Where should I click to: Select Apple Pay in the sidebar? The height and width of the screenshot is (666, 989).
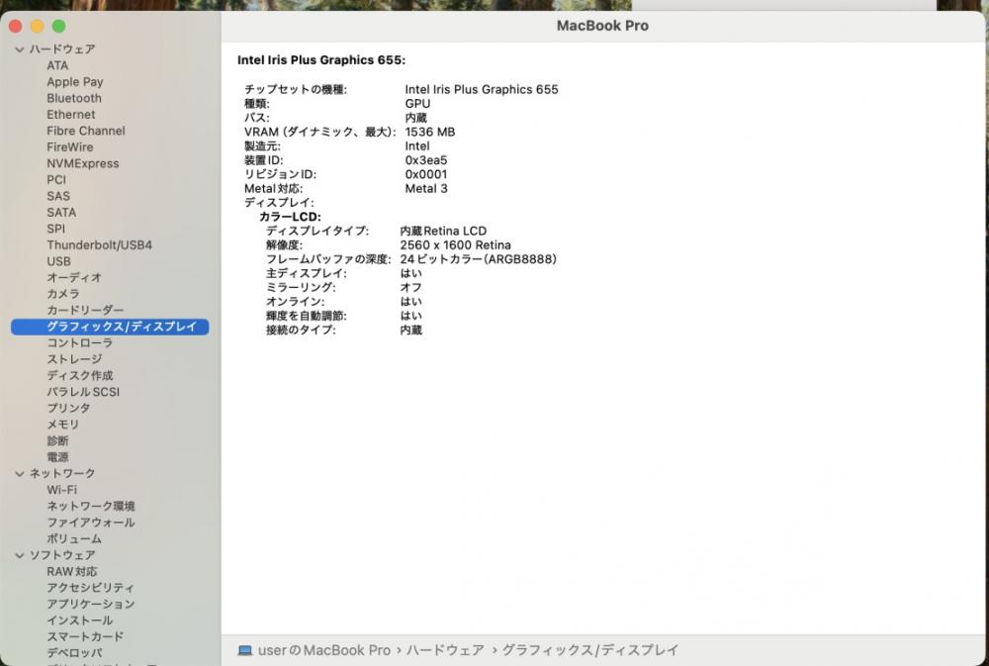[75, 82]
